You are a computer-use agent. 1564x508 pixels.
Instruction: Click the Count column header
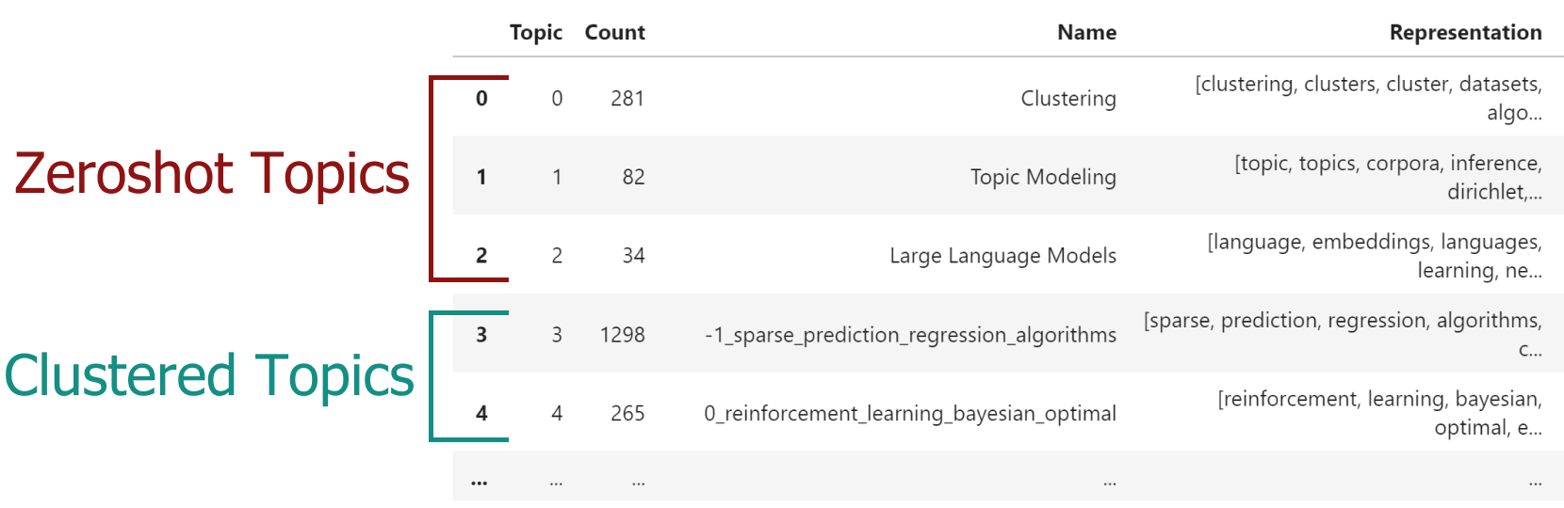614,33
